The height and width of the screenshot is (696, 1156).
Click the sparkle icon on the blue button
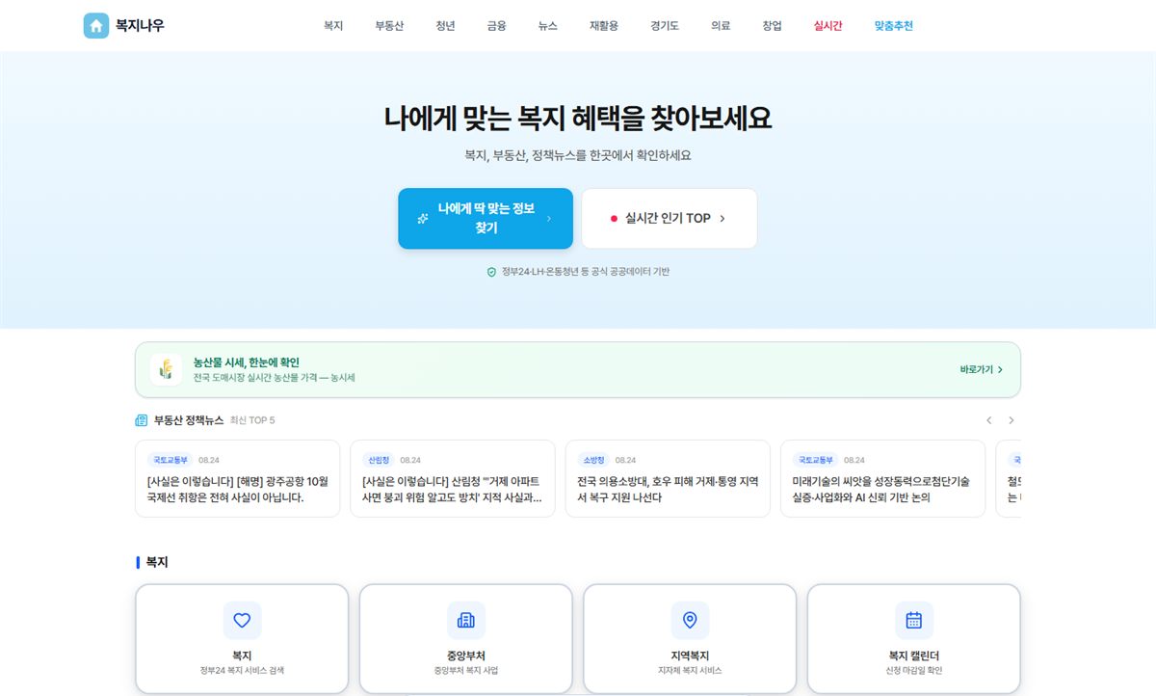pos(422,219)
